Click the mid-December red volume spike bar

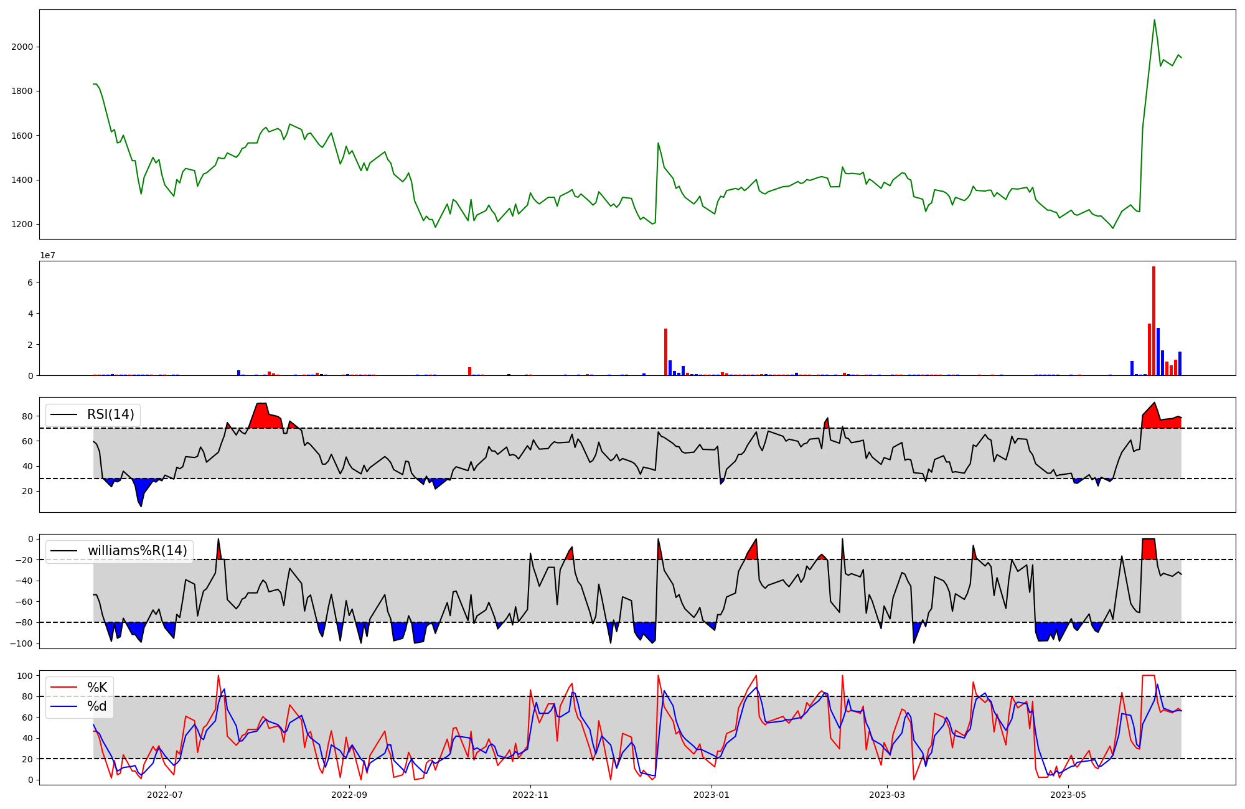pyautogui.click(x=665, y=352)
